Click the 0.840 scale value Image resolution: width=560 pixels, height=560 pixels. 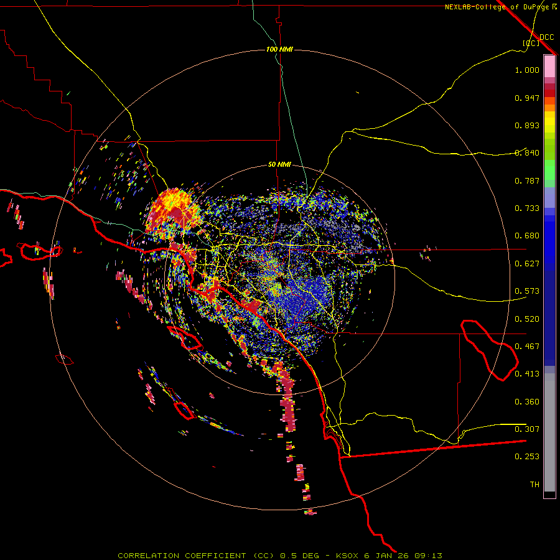[x=527, y=153]
